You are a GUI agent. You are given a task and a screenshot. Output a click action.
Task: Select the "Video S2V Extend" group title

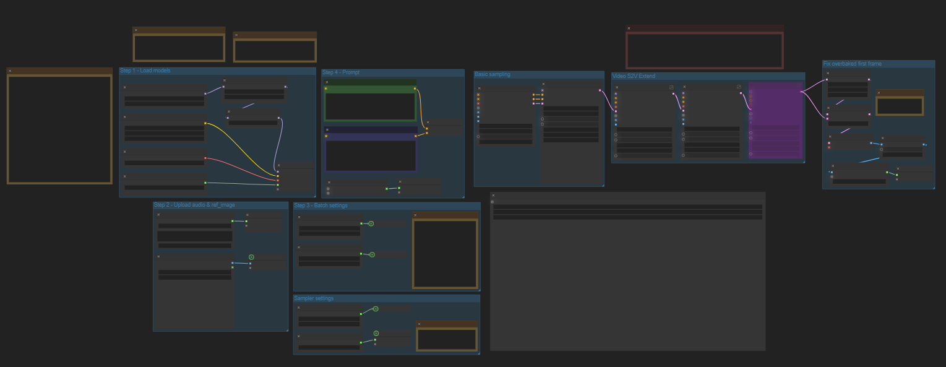pos(634,76)
